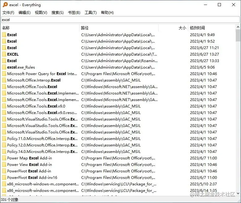Click folder icon of PowerPivot Excel Add-inv16

click(4, 177)
